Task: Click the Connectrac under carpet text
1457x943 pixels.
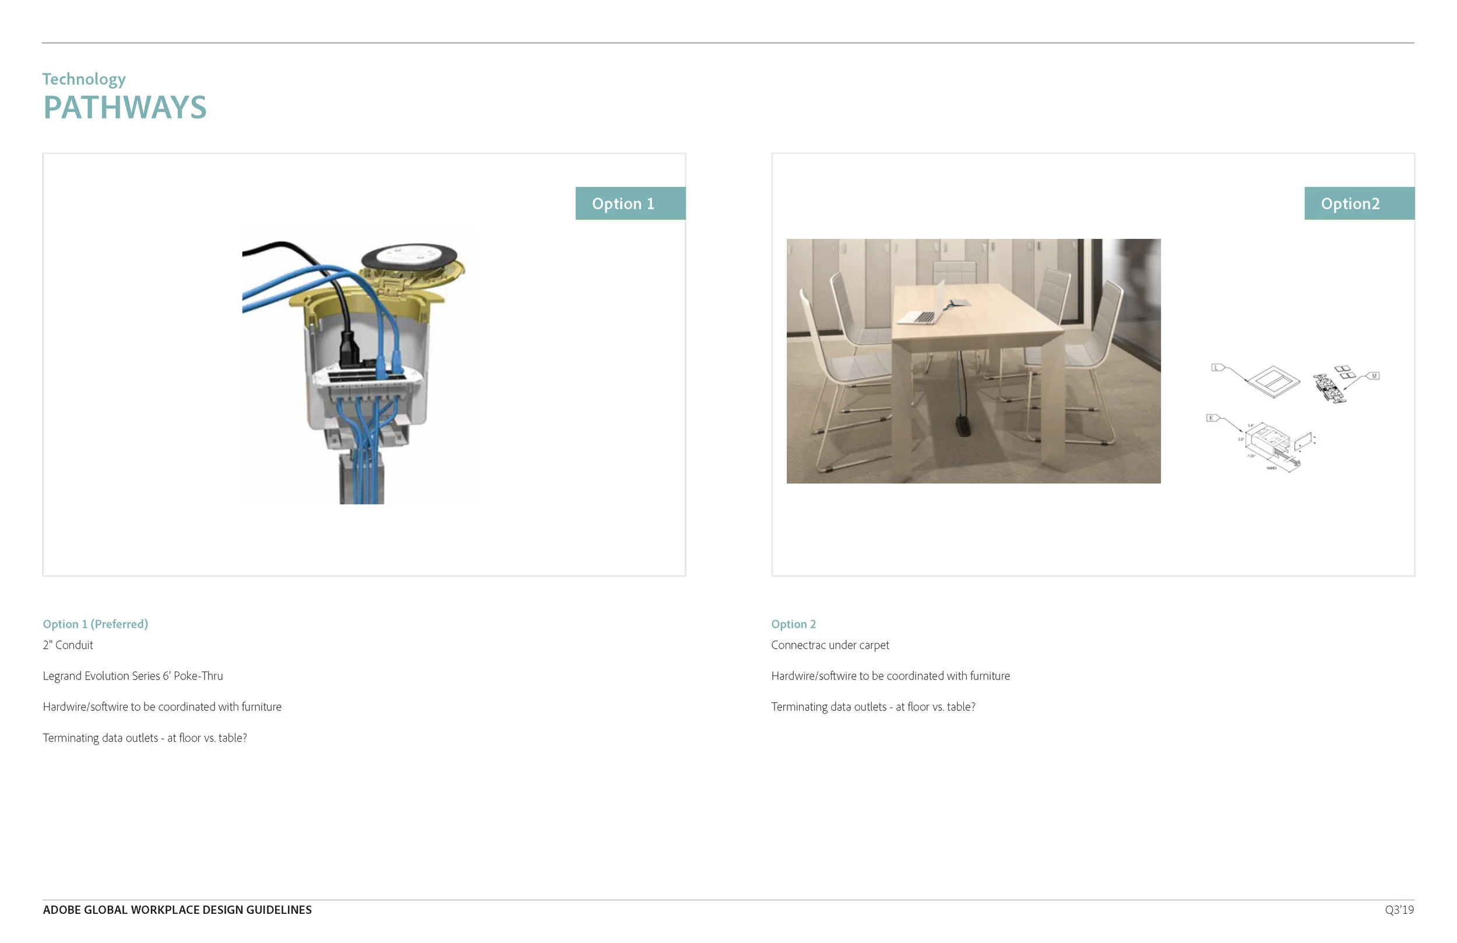Action: tap(830, 645)
